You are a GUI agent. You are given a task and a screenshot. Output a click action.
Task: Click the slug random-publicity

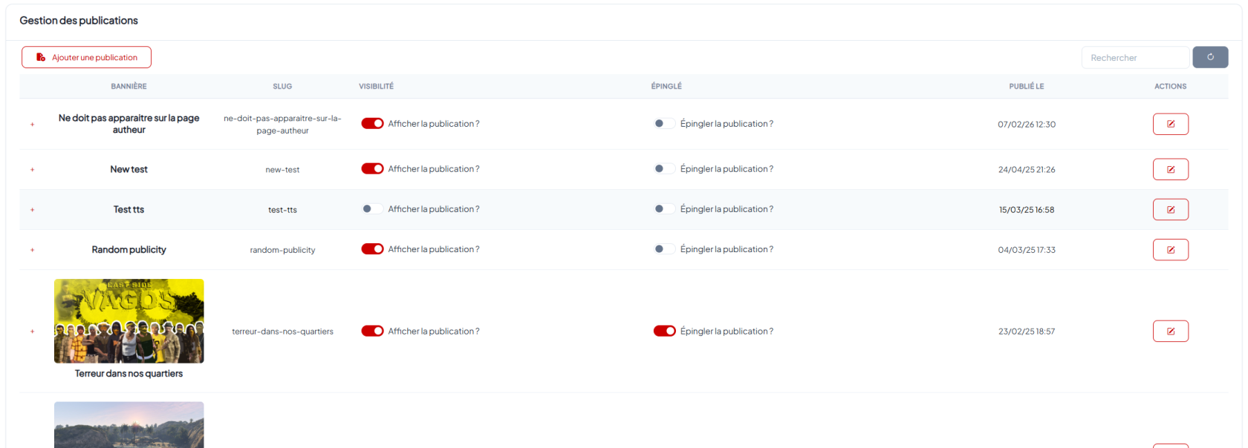[x=282, y=250]
